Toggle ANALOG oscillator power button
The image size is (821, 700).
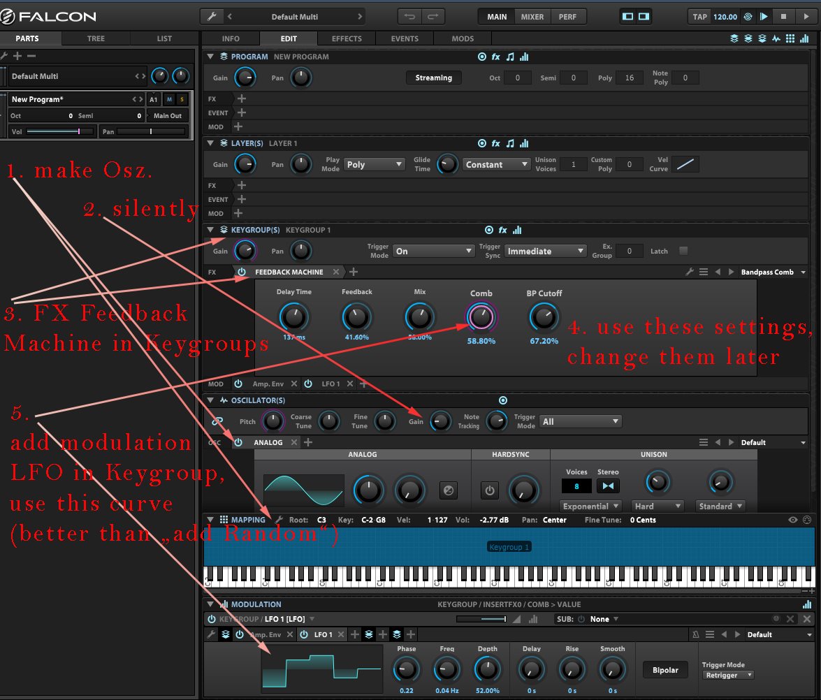point(238,442)
